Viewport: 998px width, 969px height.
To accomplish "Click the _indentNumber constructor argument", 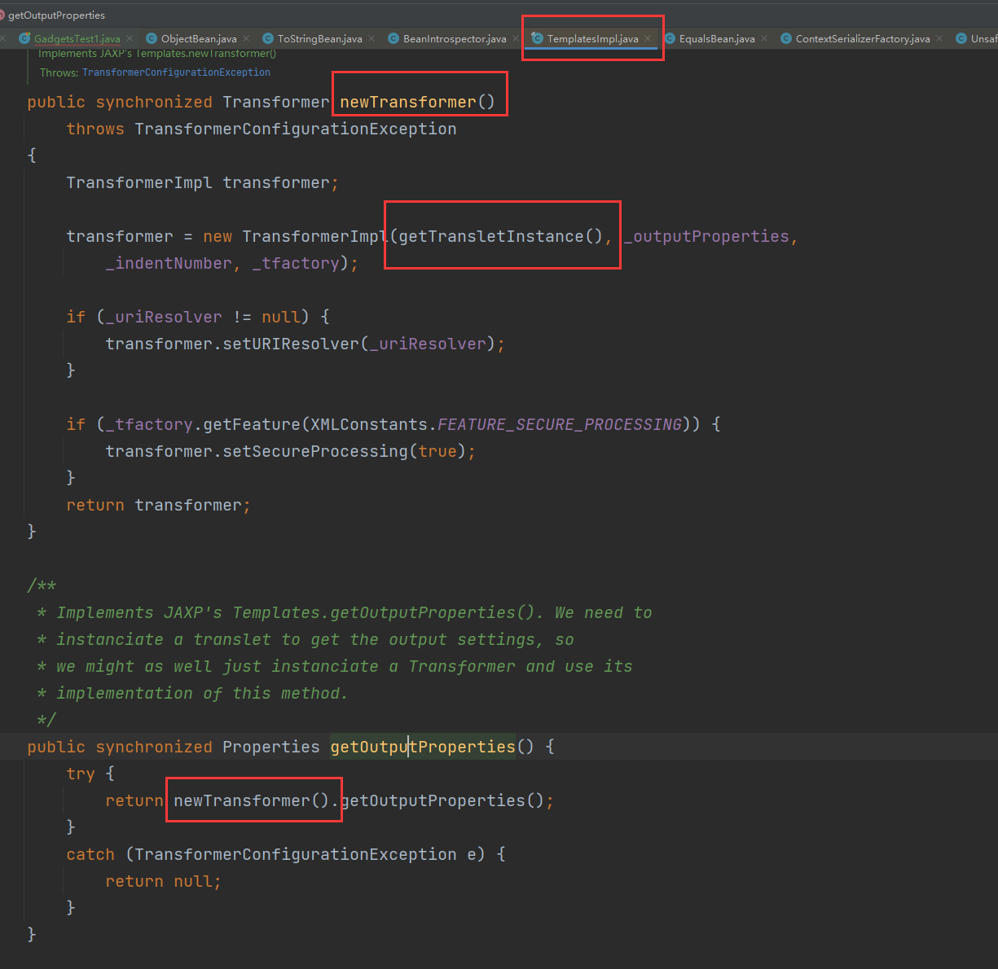I will pos(169,263).
